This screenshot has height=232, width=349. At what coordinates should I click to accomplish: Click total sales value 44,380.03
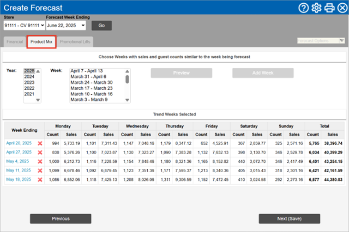tap(333, 180)
